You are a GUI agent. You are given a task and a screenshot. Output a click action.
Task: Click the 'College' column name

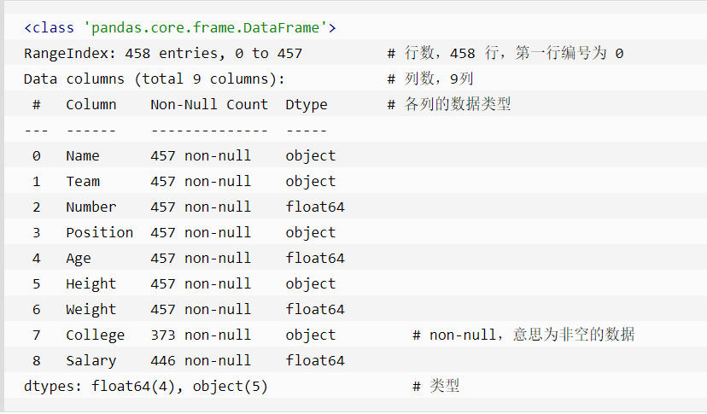95,335
